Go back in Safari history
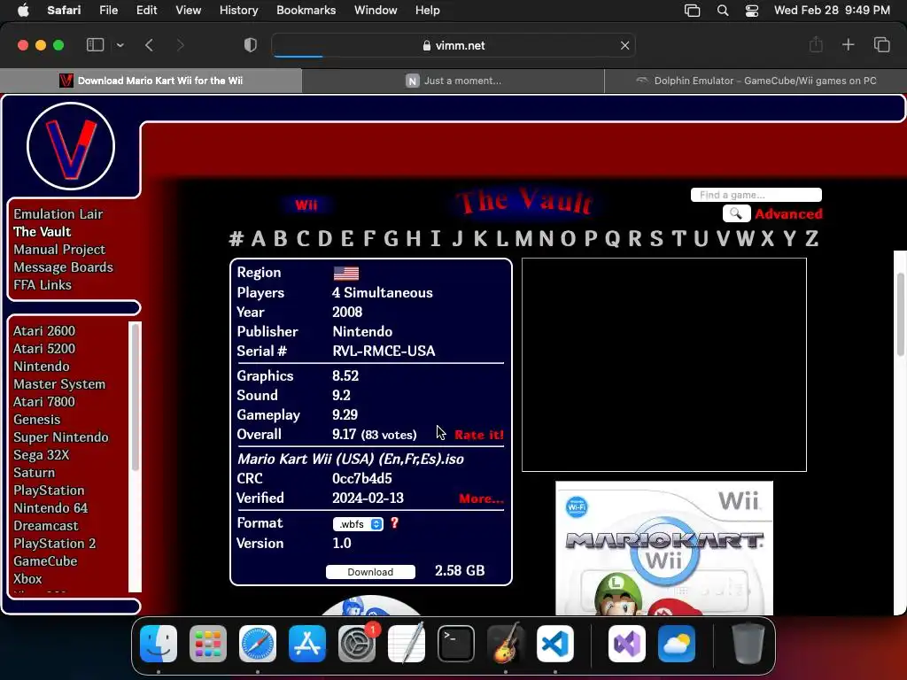 tap(149, 45)
